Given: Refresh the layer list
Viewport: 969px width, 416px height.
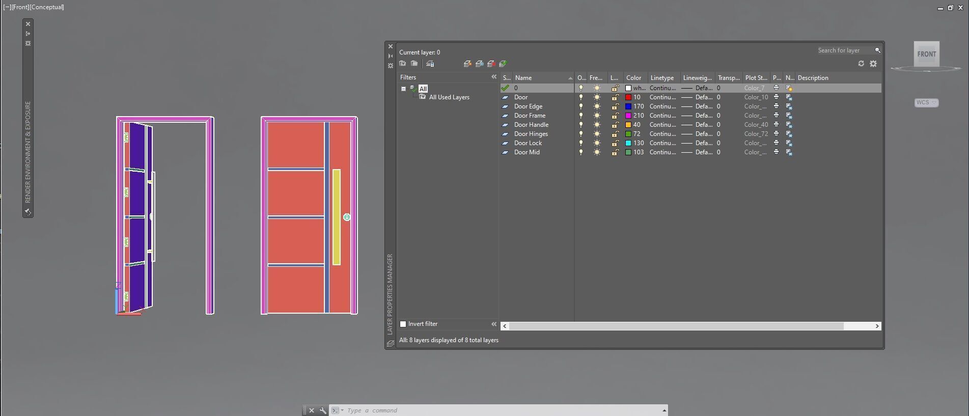Looking at the screenshot, I should coord(861,64).
